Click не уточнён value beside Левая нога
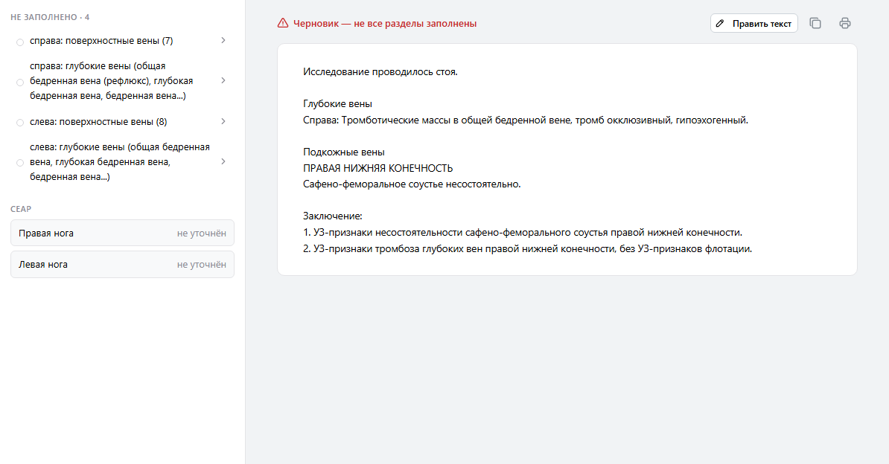Screen dimensions: 889x464 [x=201, y=265]
